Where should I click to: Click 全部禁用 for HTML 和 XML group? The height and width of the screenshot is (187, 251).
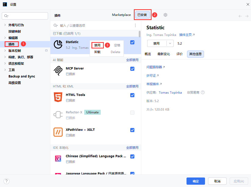point(132,86)
